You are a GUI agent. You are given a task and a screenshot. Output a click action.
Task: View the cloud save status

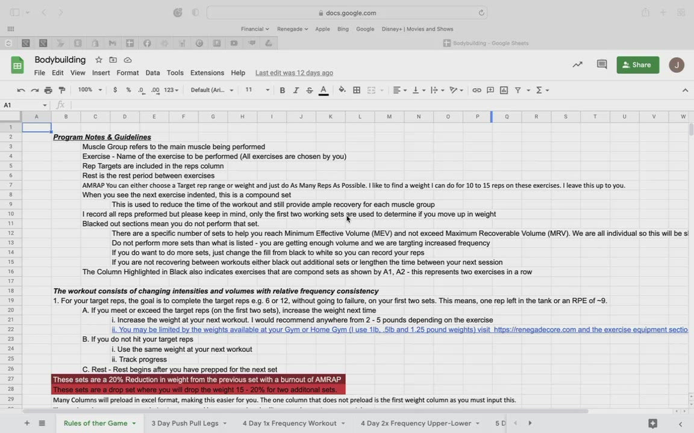[x=128, y=60]
